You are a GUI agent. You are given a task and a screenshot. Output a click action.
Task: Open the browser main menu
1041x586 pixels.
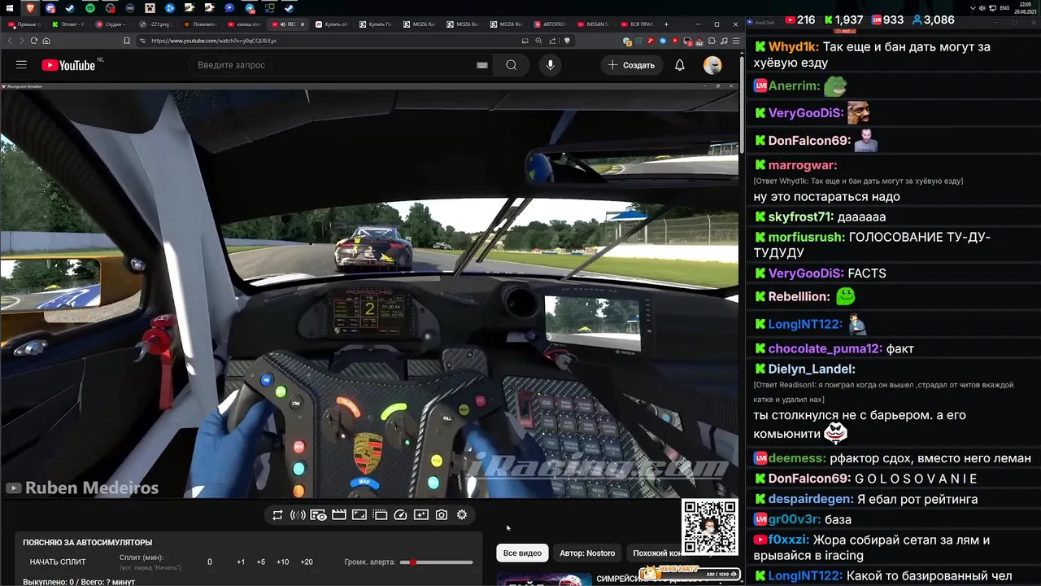pyautogui.click(x=736, y=41)
